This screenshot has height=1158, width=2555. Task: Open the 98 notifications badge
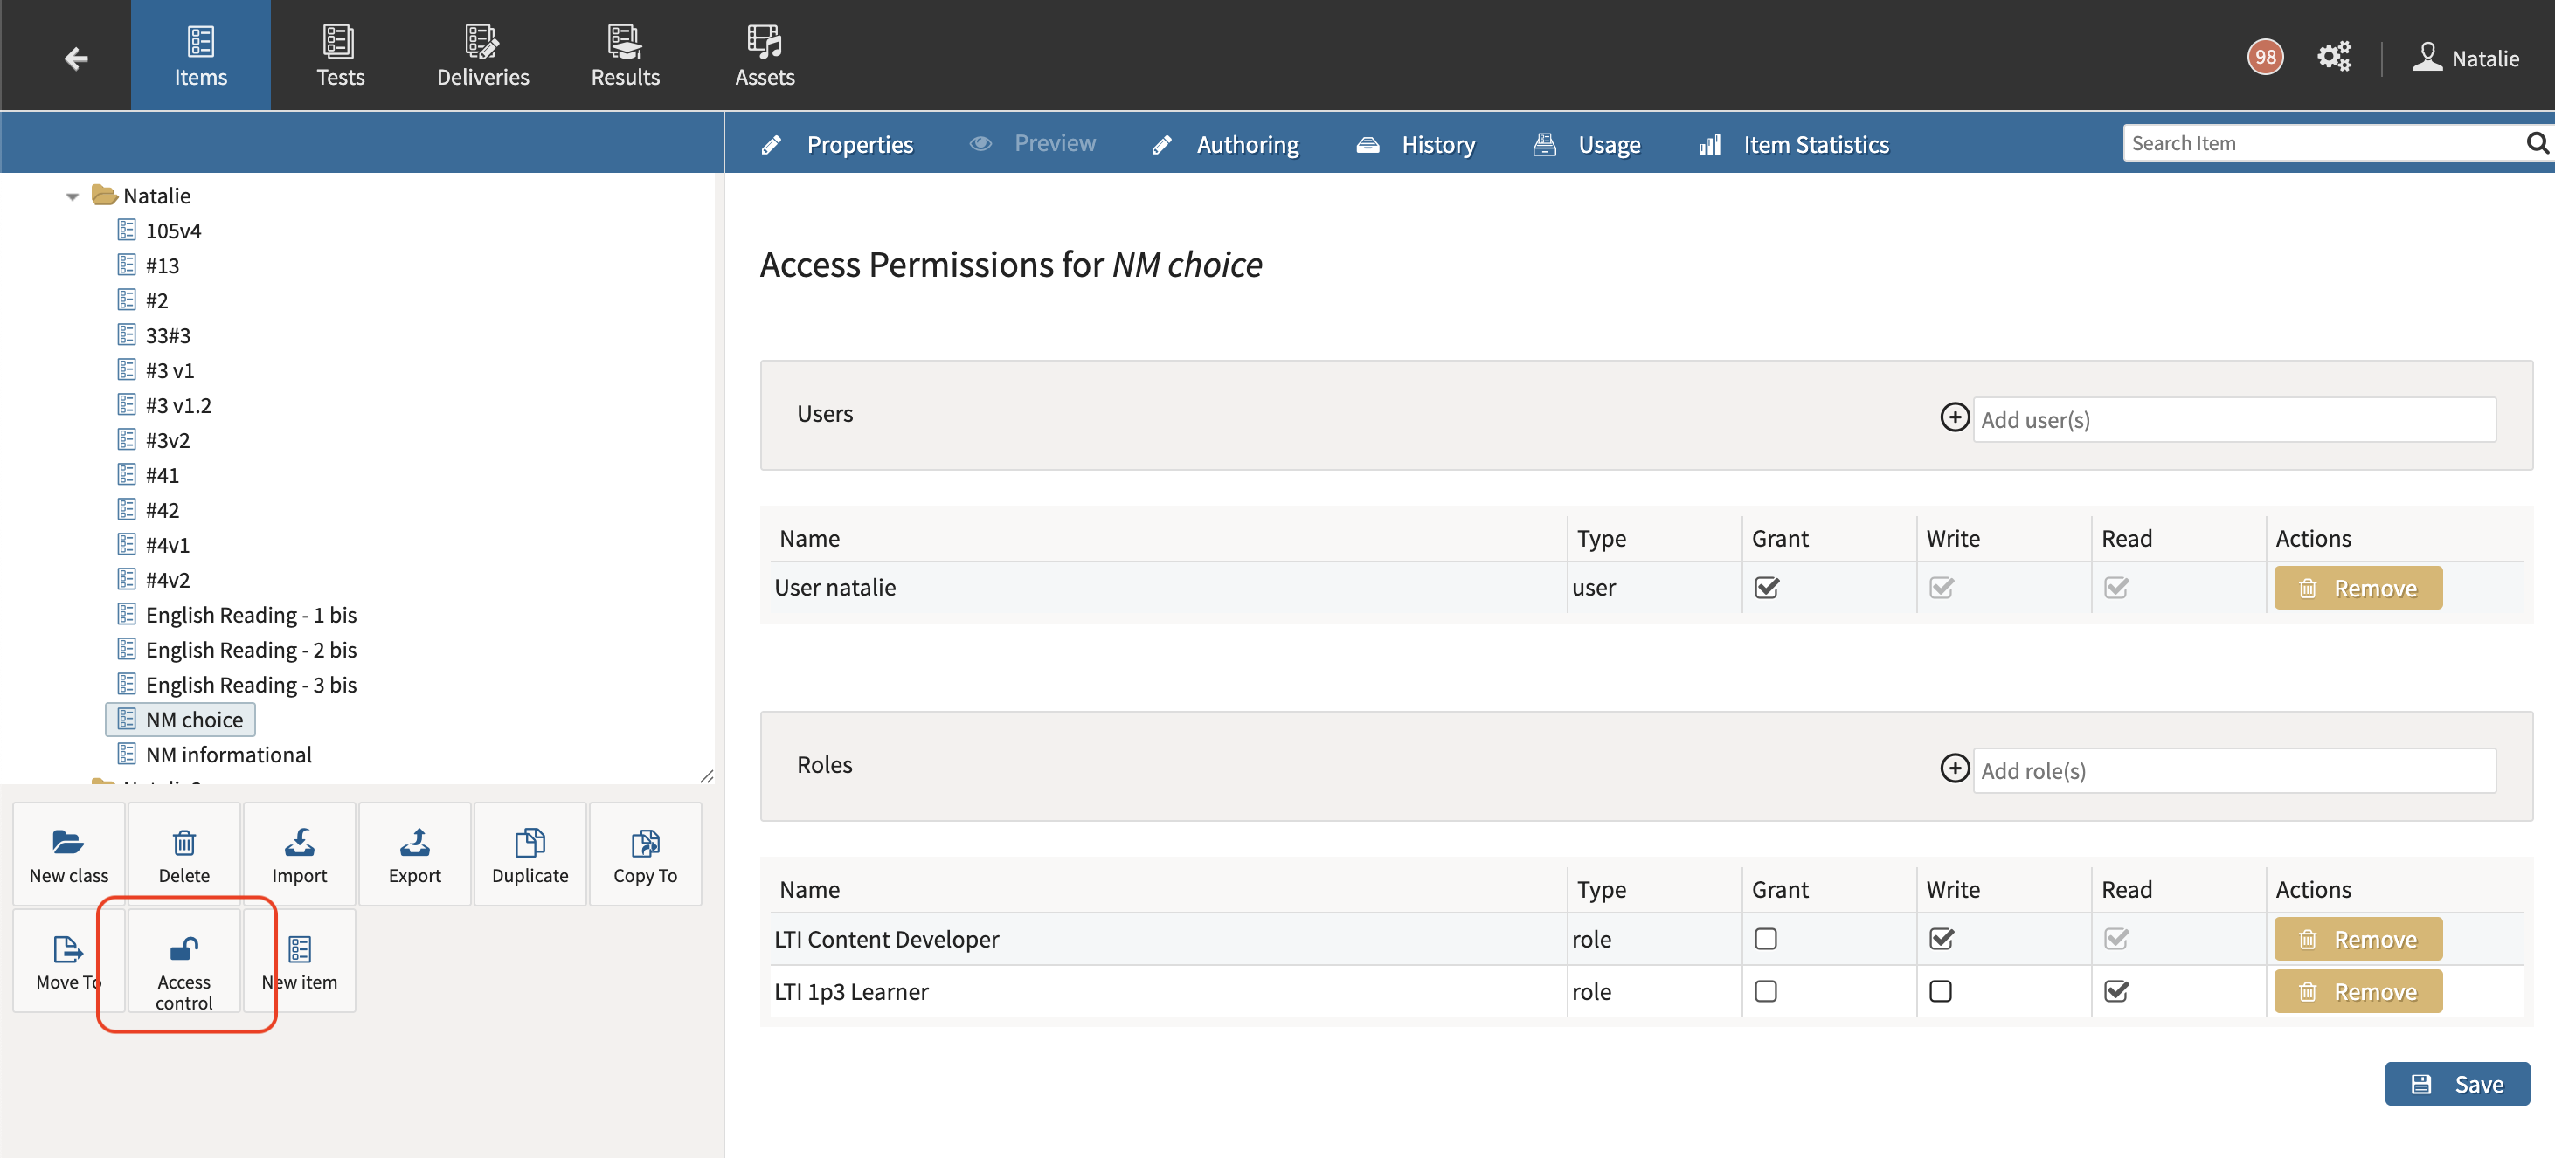pos(2266,57)
